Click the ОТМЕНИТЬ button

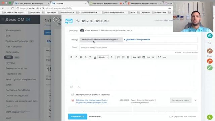(95, 117)
